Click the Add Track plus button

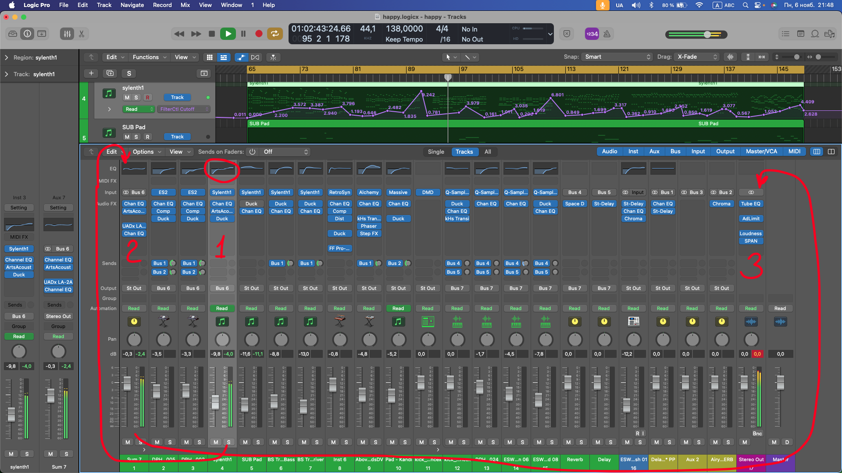point(91,73)
